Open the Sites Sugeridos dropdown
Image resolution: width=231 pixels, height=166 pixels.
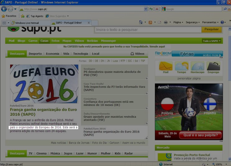pyautogui.click(x=57, y=16)
